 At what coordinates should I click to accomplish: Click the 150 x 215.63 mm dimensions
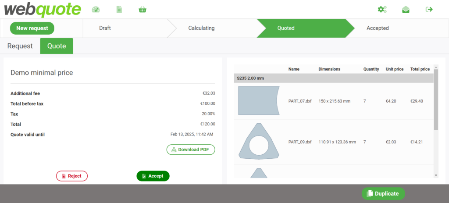334,101
